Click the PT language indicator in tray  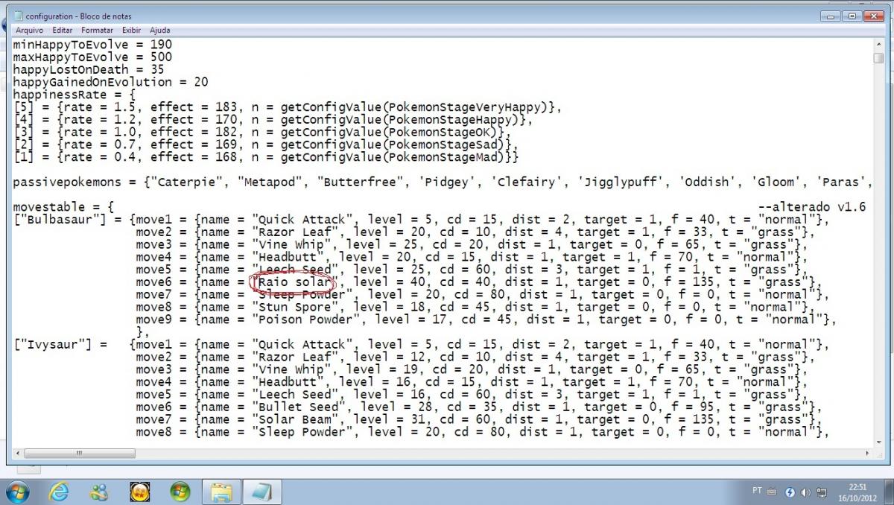pyautogui.click(x=757, y=491)
